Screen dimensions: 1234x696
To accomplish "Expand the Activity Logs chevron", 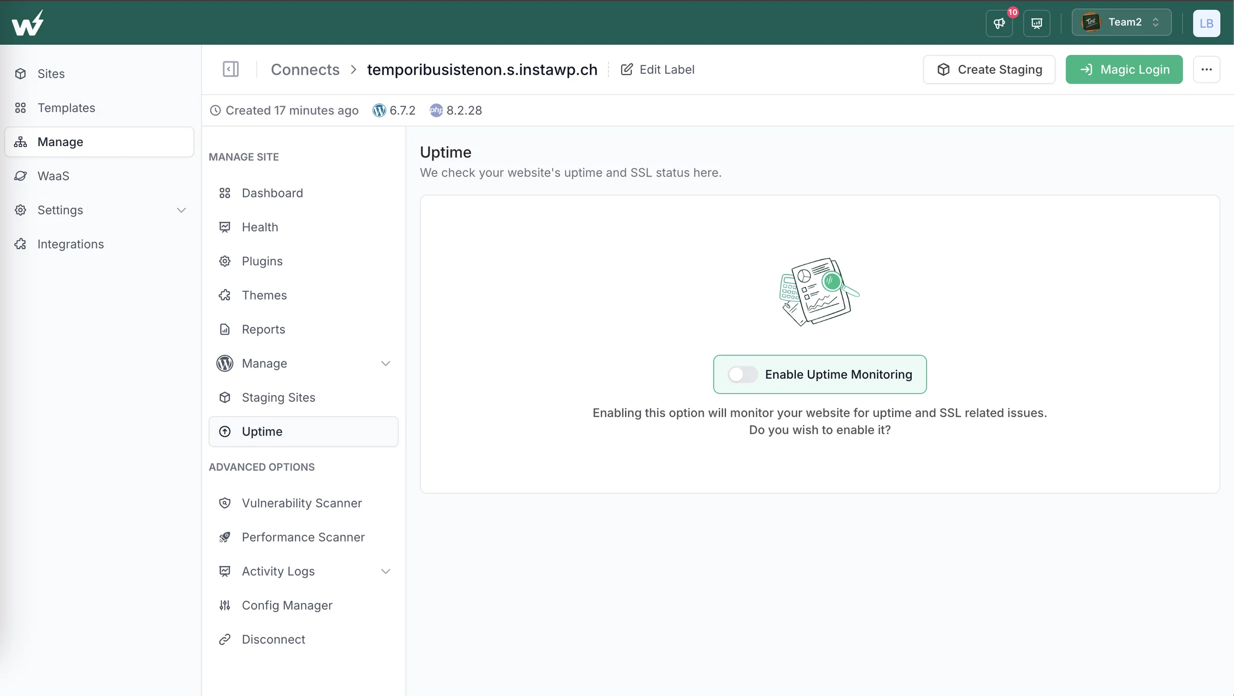I will (386, 571).
